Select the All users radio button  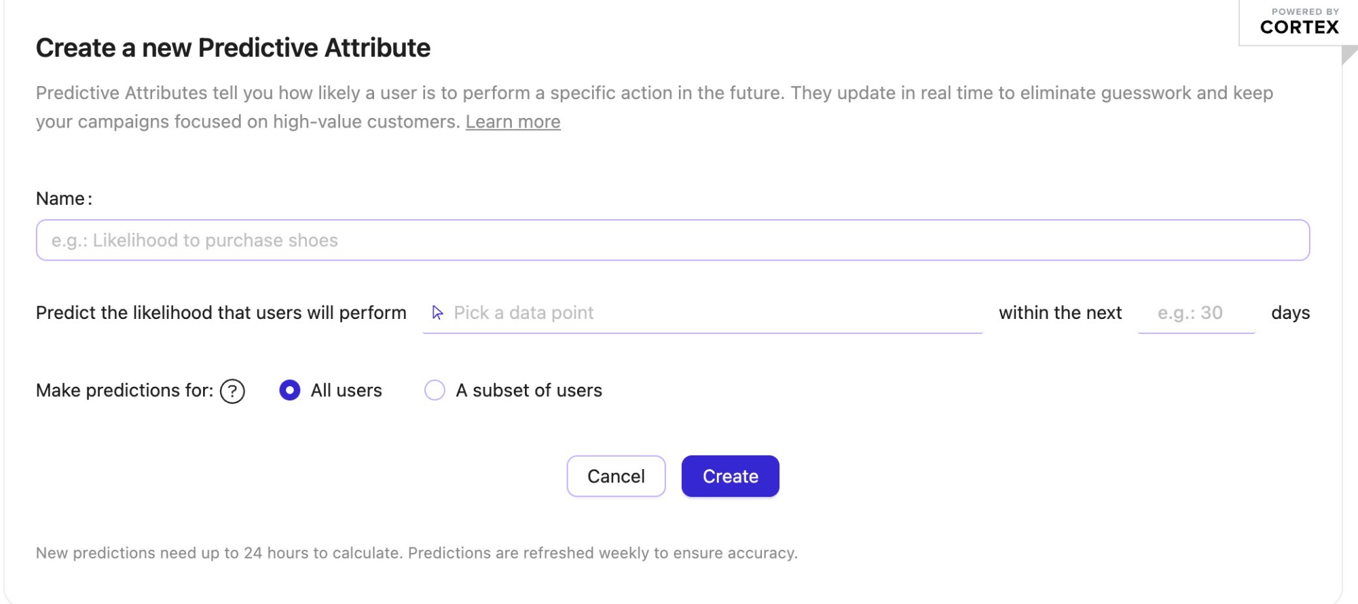(290, 390)
